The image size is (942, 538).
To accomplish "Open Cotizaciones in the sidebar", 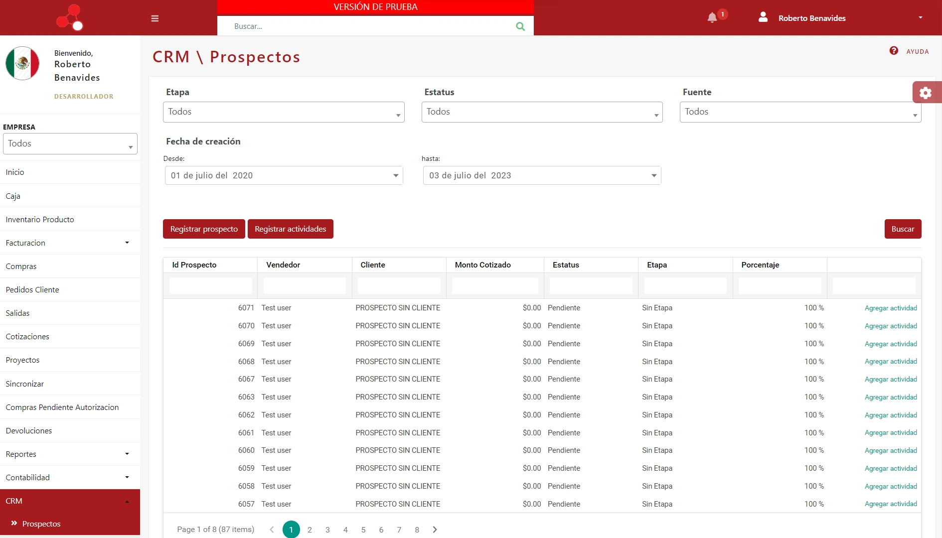I will click(x=70, y=336).
